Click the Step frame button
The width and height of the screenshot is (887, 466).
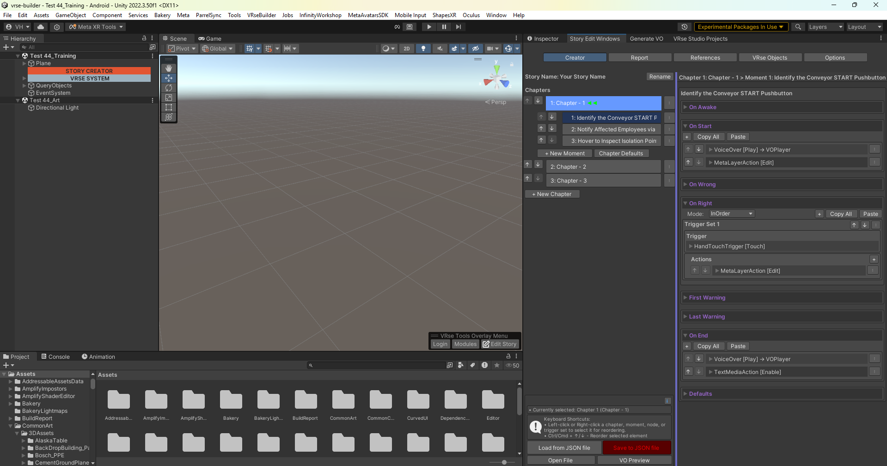pyautogui.click(x=459, y=27)
